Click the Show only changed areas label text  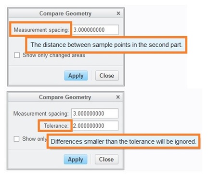[x=54, y=55]
